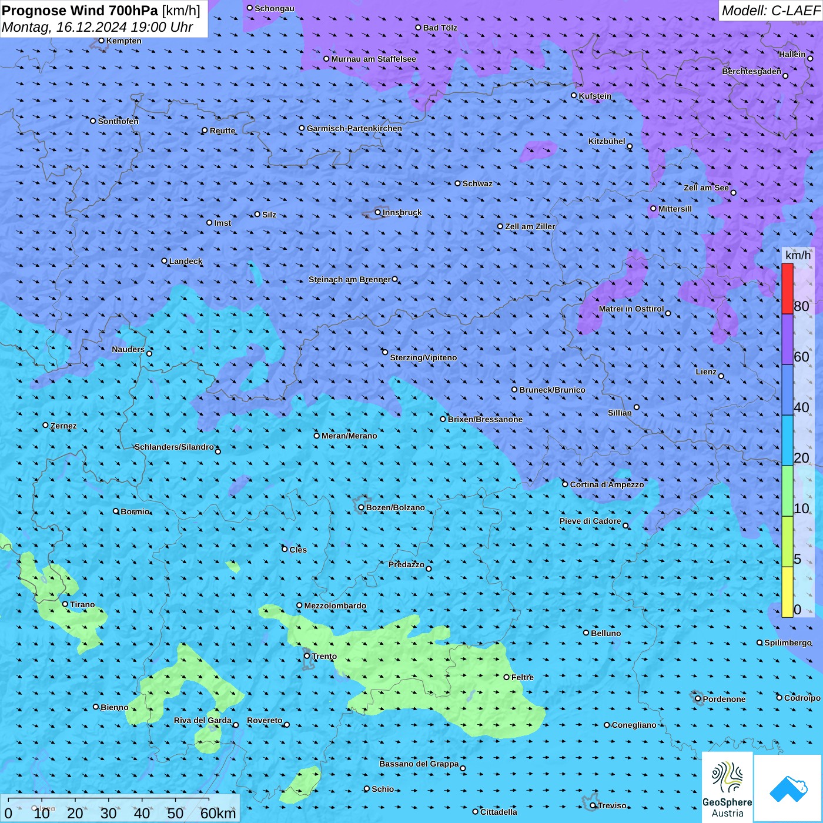Click the 'Modell: C-LAEF' label
Screen dimensions: 823x823
[771, 11]
